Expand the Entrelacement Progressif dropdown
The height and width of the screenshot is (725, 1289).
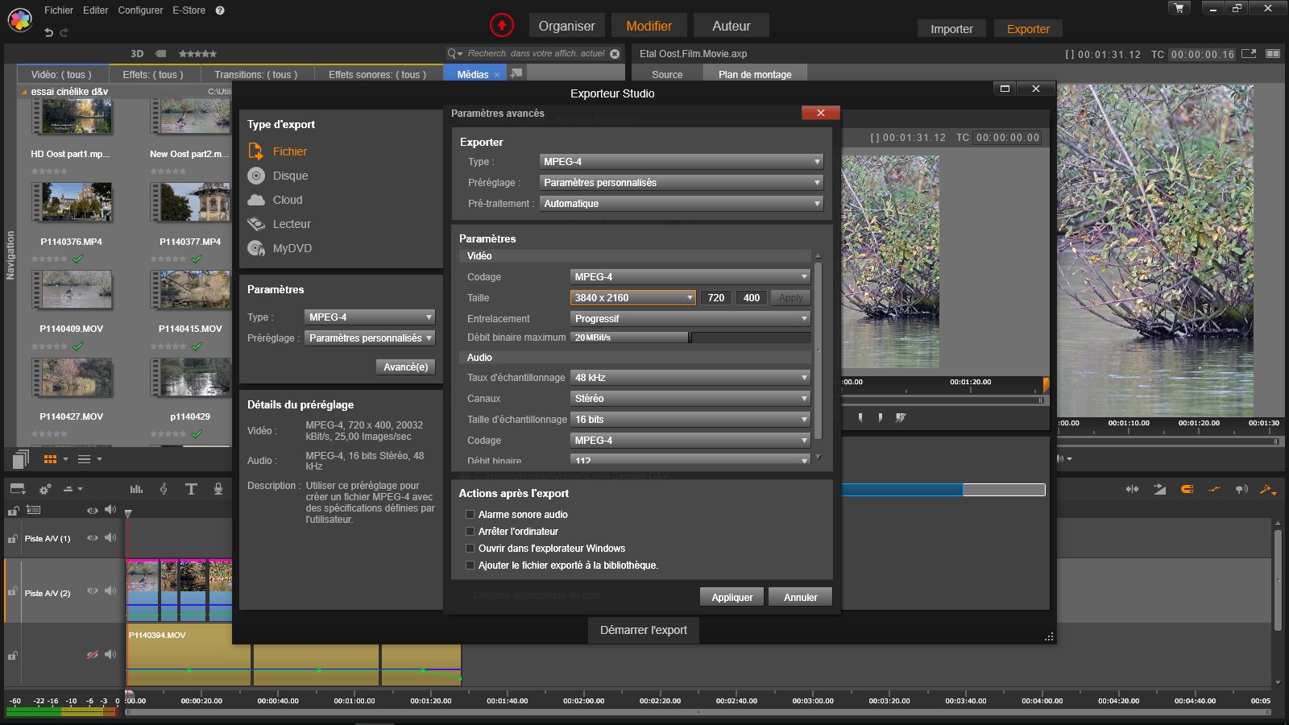[690, 319]
